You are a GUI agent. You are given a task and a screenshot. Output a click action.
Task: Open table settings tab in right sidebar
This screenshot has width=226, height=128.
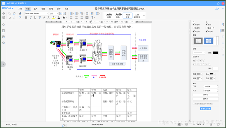coord(223,31)
